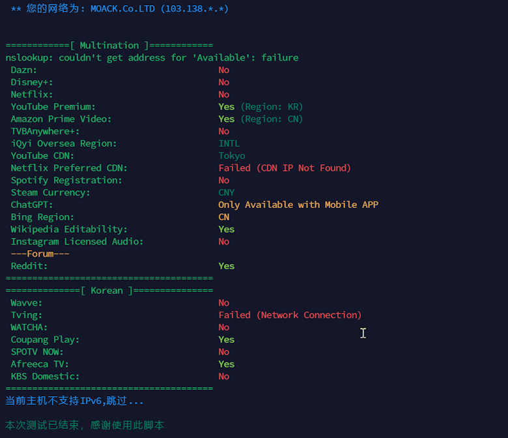Image resolution: width=508 pixels, height=438 pixels.
Task: Click Amazon Prime Video region CN text
Action: pos(272,119)
